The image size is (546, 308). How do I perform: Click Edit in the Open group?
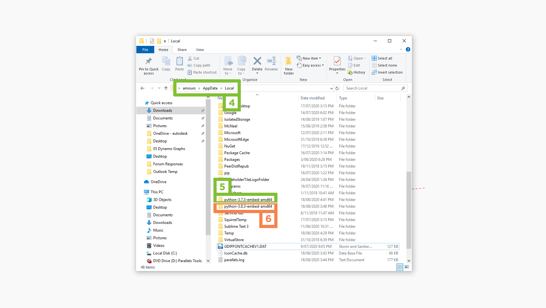click(x=354, y=65)
